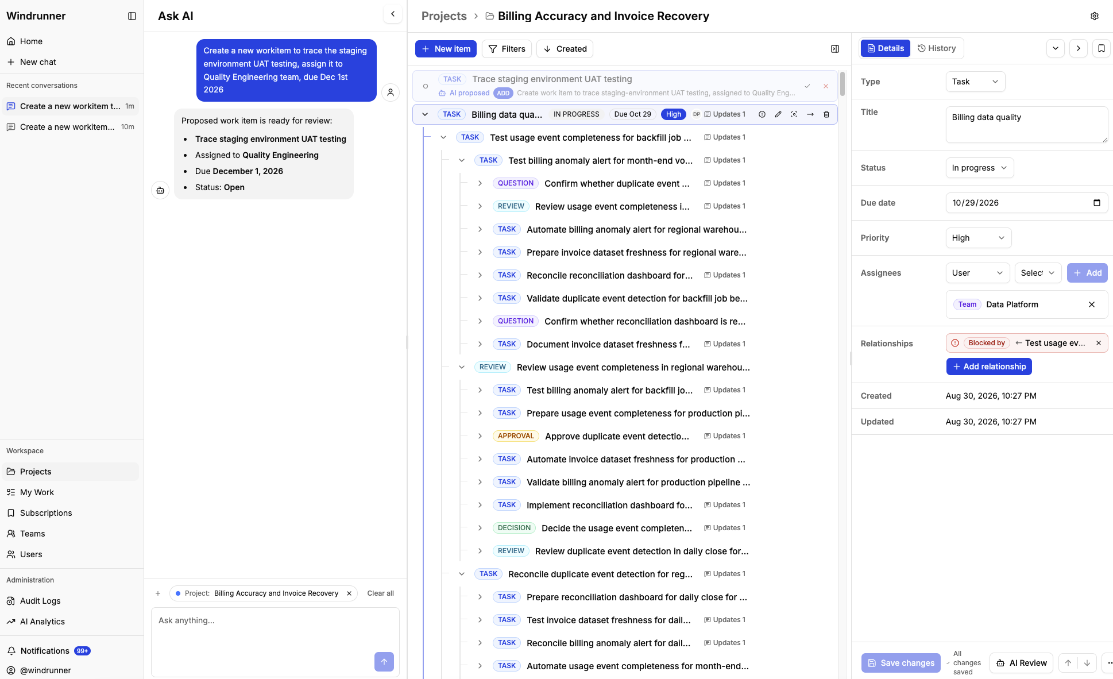Click Clear all context link
Image resolution: width=1113 pixels, height=679 pixels.
[x=380, y=593]
